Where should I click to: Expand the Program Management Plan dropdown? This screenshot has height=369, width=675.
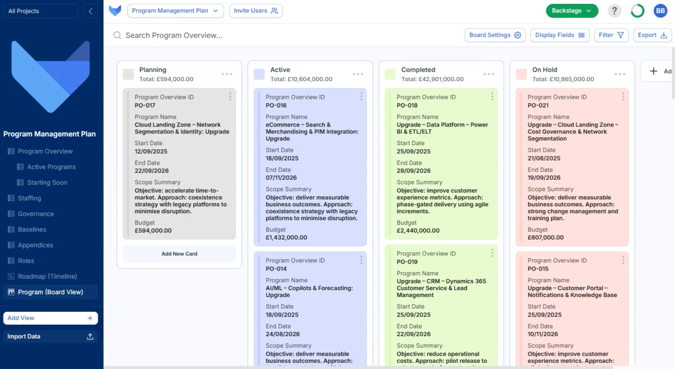[176, 11]
